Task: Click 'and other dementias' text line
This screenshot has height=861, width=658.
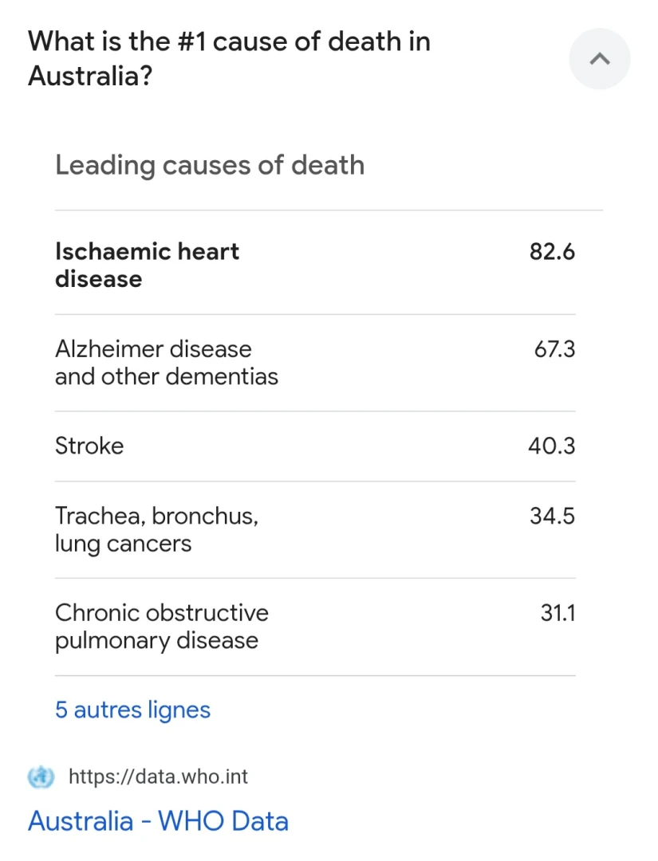Action: pos(167,376)
